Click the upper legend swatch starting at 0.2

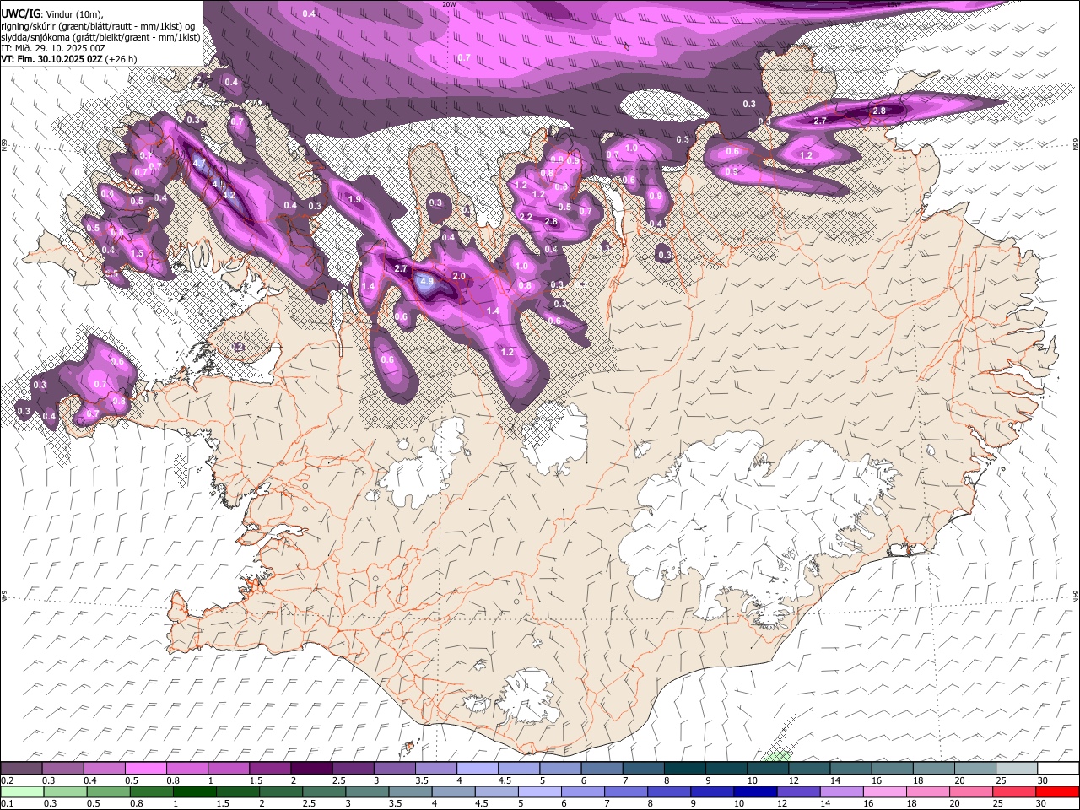(x=21, y=769)
